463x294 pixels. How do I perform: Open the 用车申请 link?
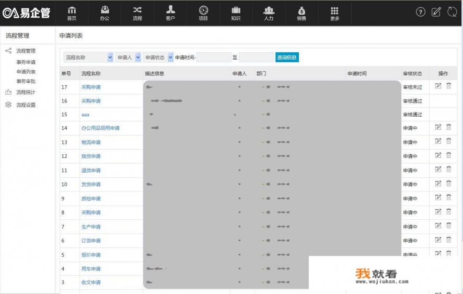91,268
